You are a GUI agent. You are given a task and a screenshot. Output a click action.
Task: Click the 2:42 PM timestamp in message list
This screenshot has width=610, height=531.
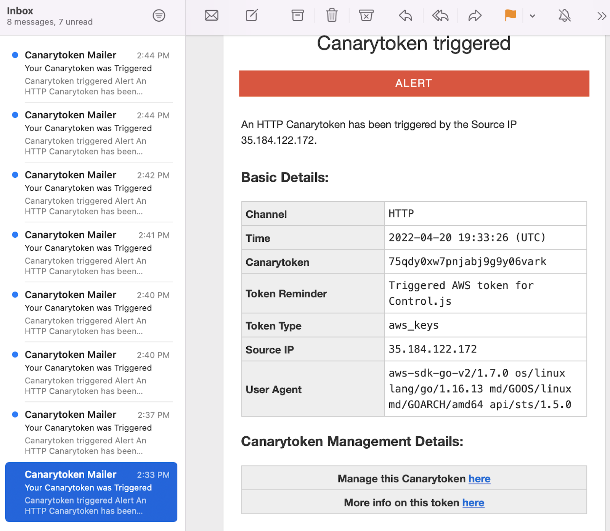(x=153, y=175)
